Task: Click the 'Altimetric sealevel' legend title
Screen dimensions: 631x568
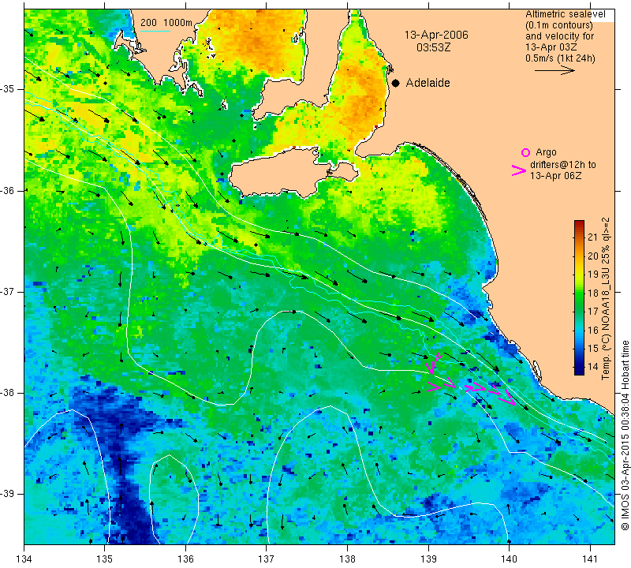Action: click(x=565, y=14)
